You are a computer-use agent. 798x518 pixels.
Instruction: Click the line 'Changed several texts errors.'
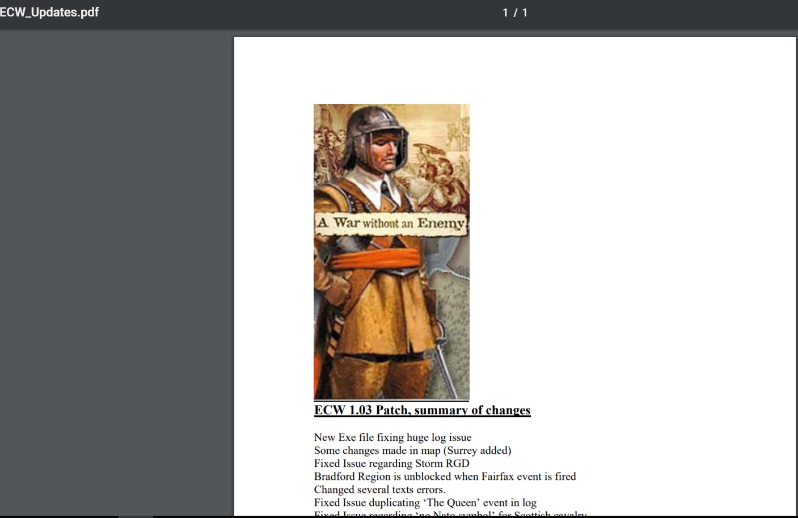[379, 490]
